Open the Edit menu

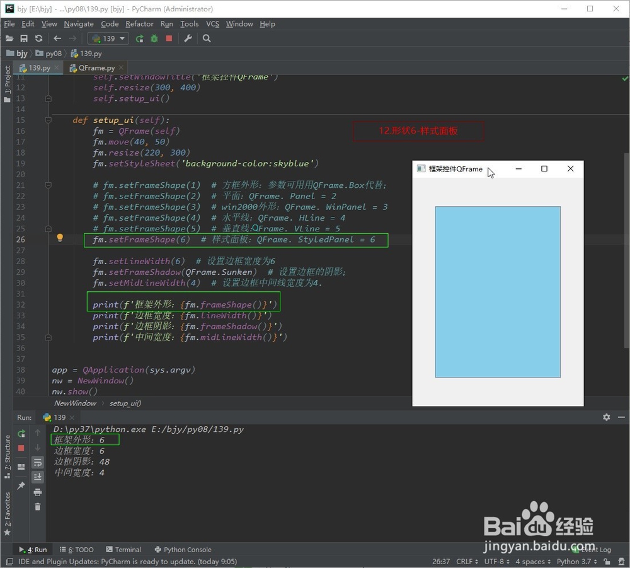[28, 24]
